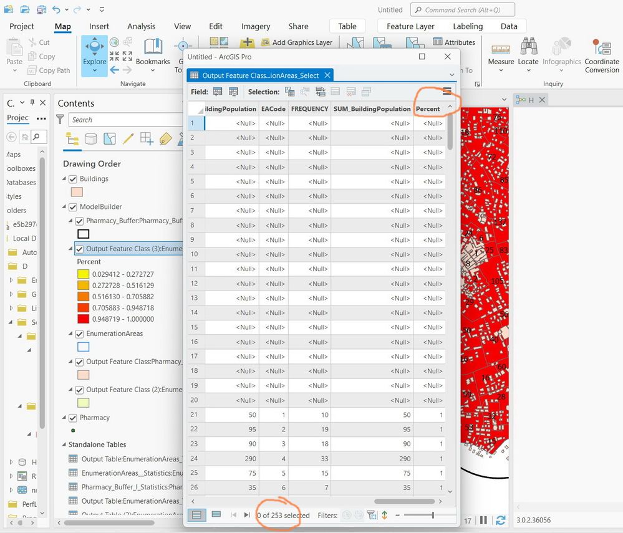Hide the EnumerationAreas layer

coord(79,334)
